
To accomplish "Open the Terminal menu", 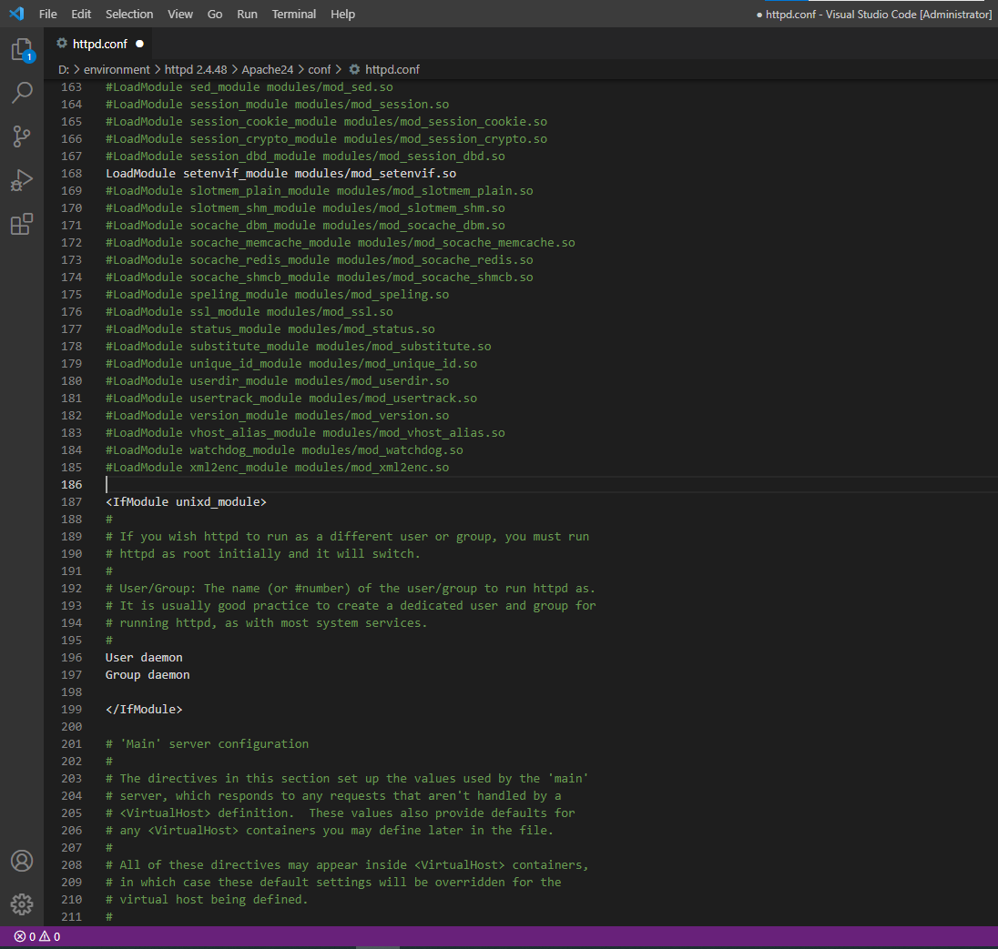I will click(293, 14).
